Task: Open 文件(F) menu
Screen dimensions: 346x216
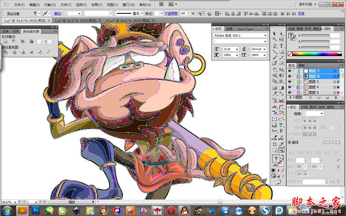Action: 19,5
